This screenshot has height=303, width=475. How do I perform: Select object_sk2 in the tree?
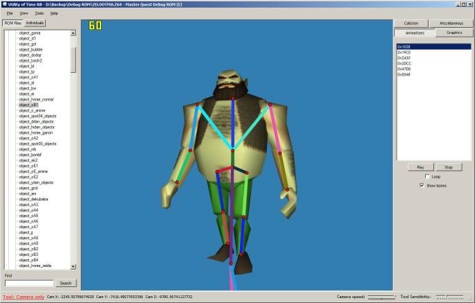pos(28,160)
